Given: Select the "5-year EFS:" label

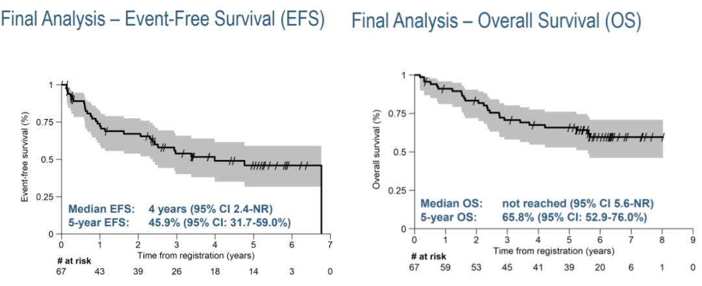Looking at the screenshot, I should click(99, 222).
